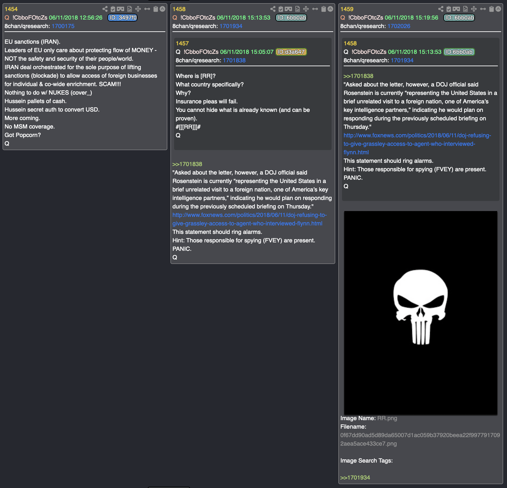This screenshot has width=507, height=488.
Task: Click timestamp 06/11/2018 12:56:26
Action: 76,18
